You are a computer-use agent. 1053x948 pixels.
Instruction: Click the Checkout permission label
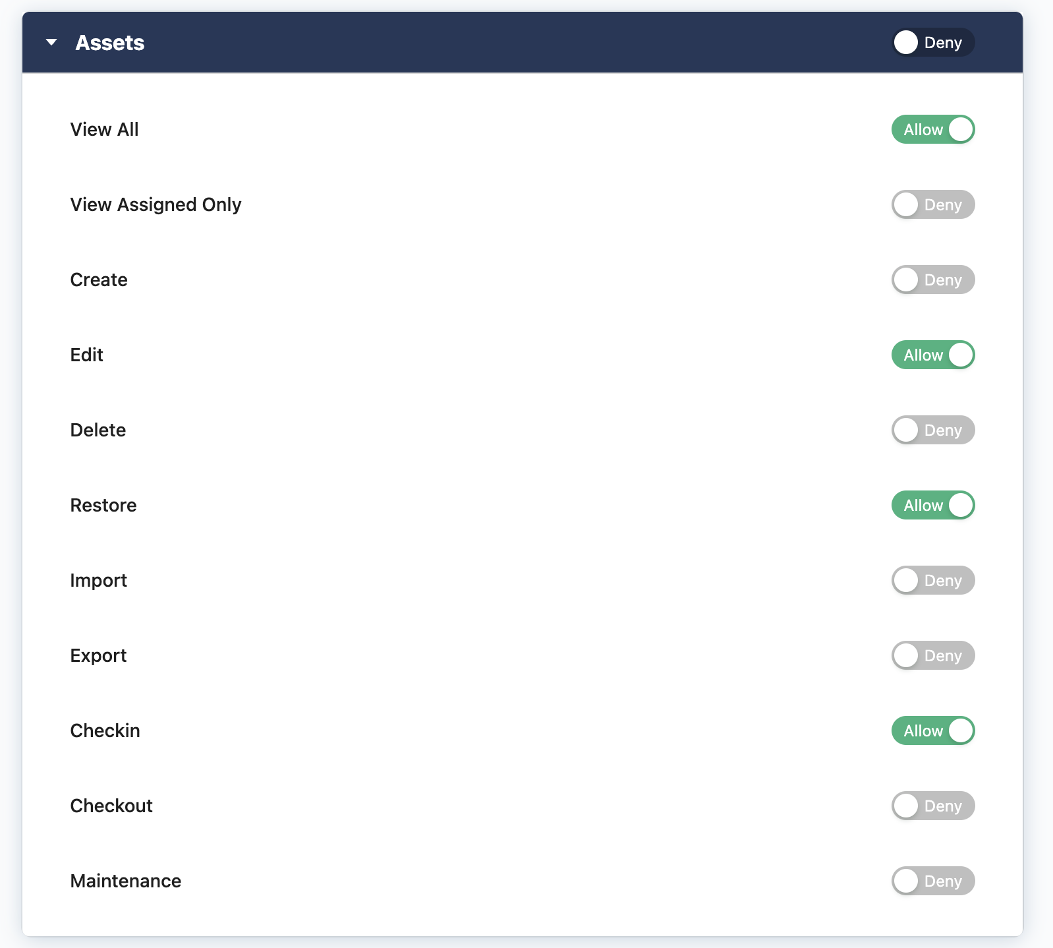pos(111,806)
